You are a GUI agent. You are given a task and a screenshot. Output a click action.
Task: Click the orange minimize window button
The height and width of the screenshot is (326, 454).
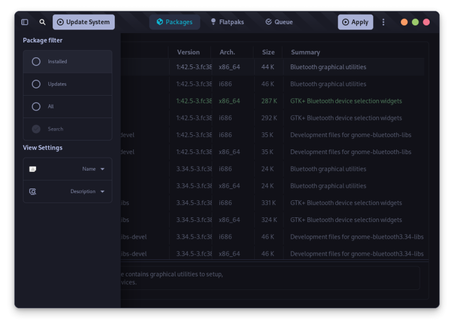click(404, 22)
